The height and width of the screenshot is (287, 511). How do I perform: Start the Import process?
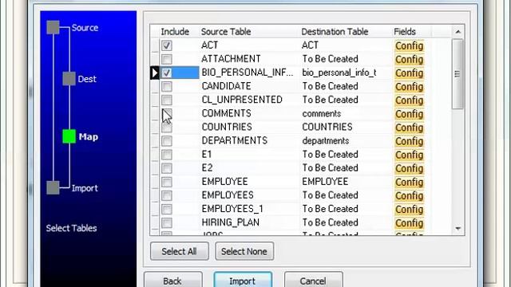click(243, 280)
